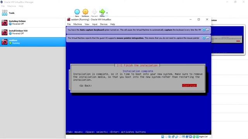The image size is (248, 139).
Task: Click the Finish the installation dialog title
Action: tap(137, 65)
